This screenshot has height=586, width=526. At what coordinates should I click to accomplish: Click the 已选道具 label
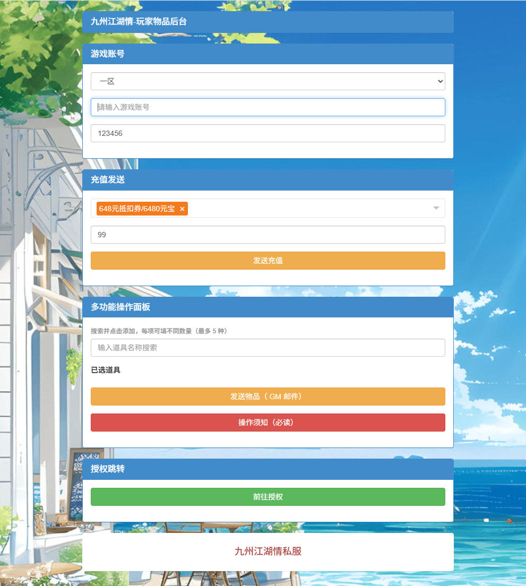pyautogui.click(x=106, y=370)
